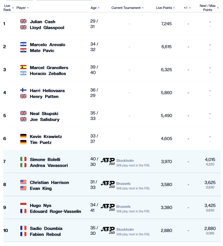Click the Spanish flag next to Marcel Granollers
This screenshot has width=223, height=246.
(x=23, y=67)
